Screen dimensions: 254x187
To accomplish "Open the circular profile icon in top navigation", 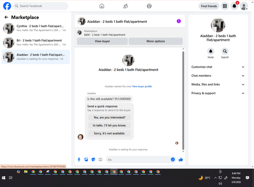I will [x=149, y=6].
